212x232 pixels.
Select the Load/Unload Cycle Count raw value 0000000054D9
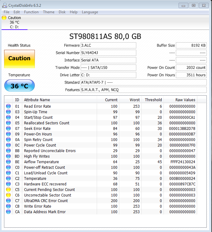pyautogui.click(x=182, y=173)
